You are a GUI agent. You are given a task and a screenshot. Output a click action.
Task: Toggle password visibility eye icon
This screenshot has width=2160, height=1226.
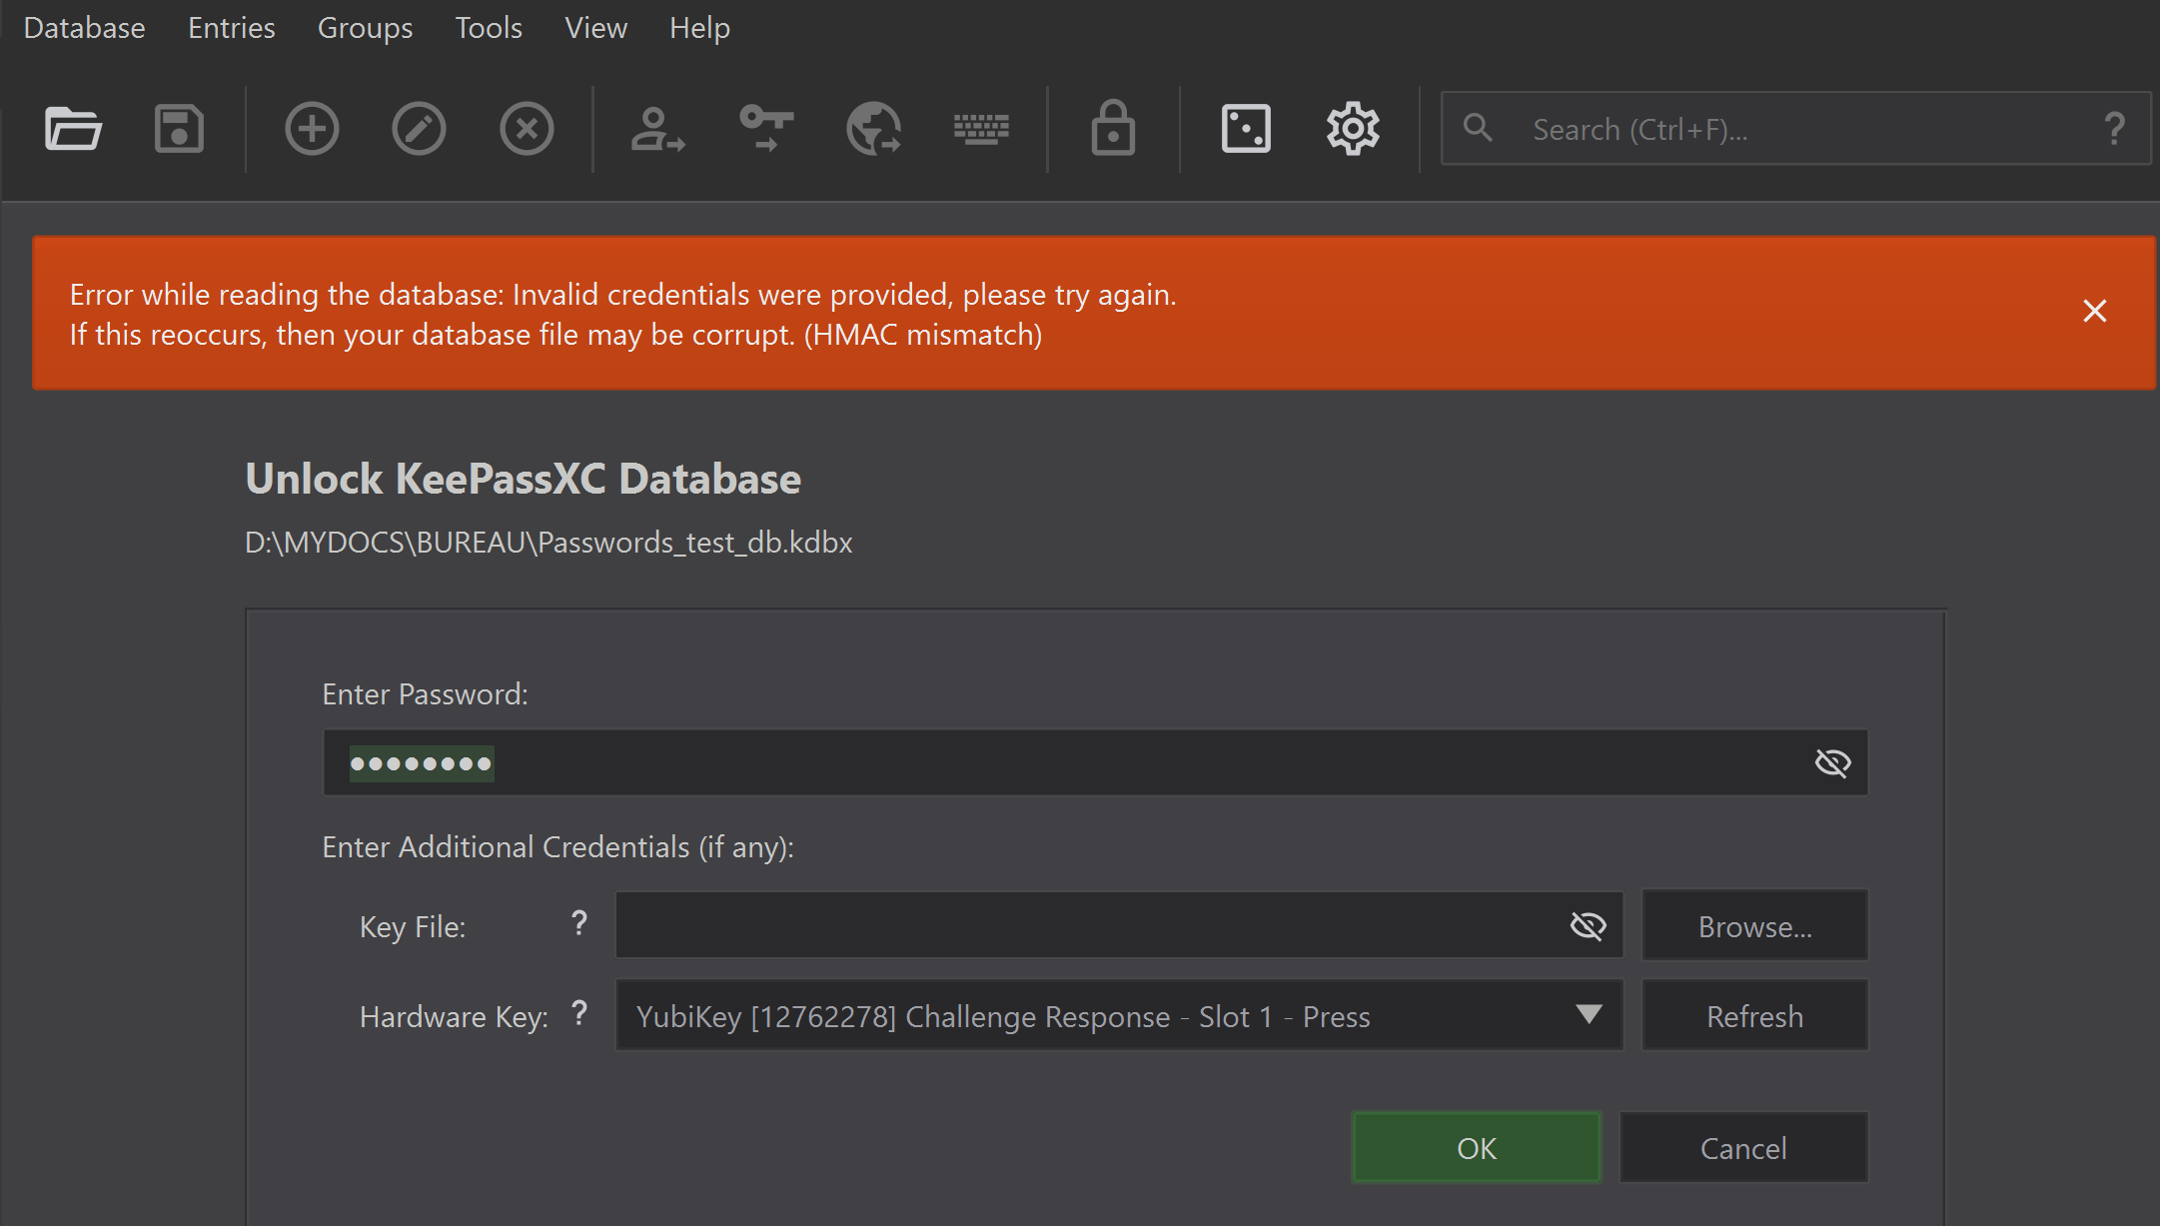(1832, 763)
